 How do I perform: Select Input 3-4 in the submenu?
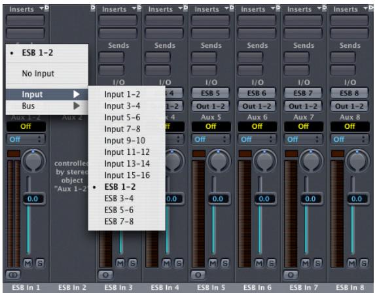[127, 106]
